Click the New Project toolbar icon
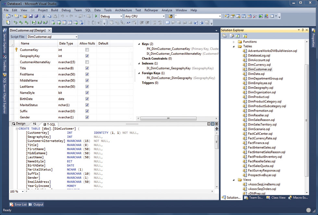 (x=8, y=16)
